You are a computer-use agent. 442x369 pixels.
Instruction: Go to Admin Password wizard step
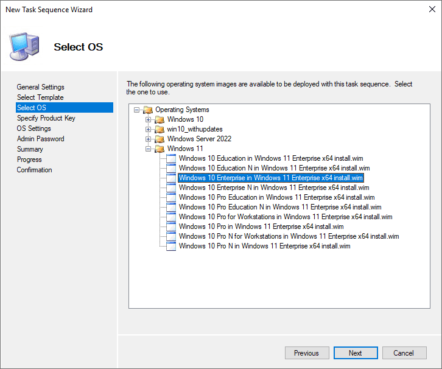coord(40,139)
